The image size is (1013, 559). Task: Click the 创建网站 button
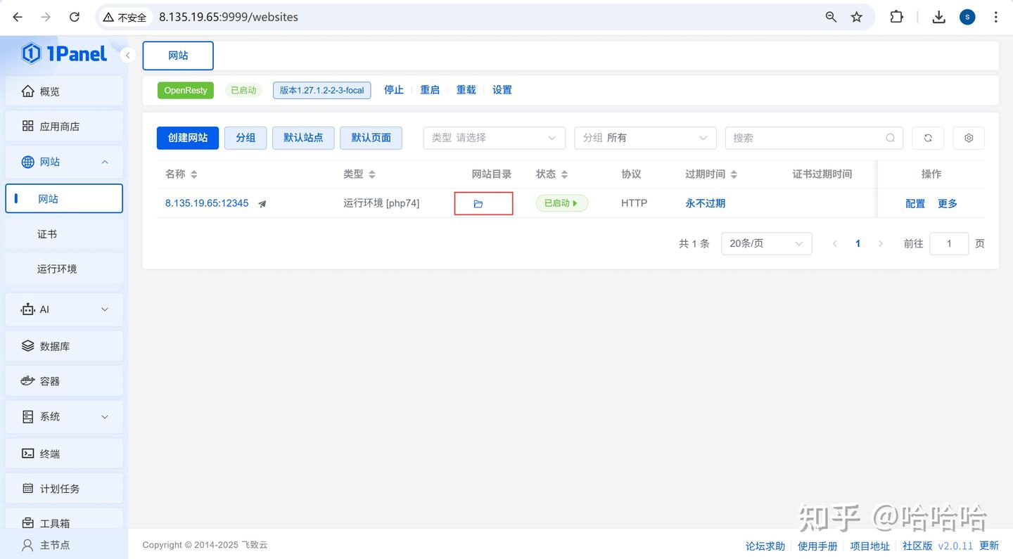187,138
